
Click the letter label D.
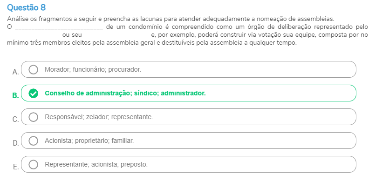point(15,143)
